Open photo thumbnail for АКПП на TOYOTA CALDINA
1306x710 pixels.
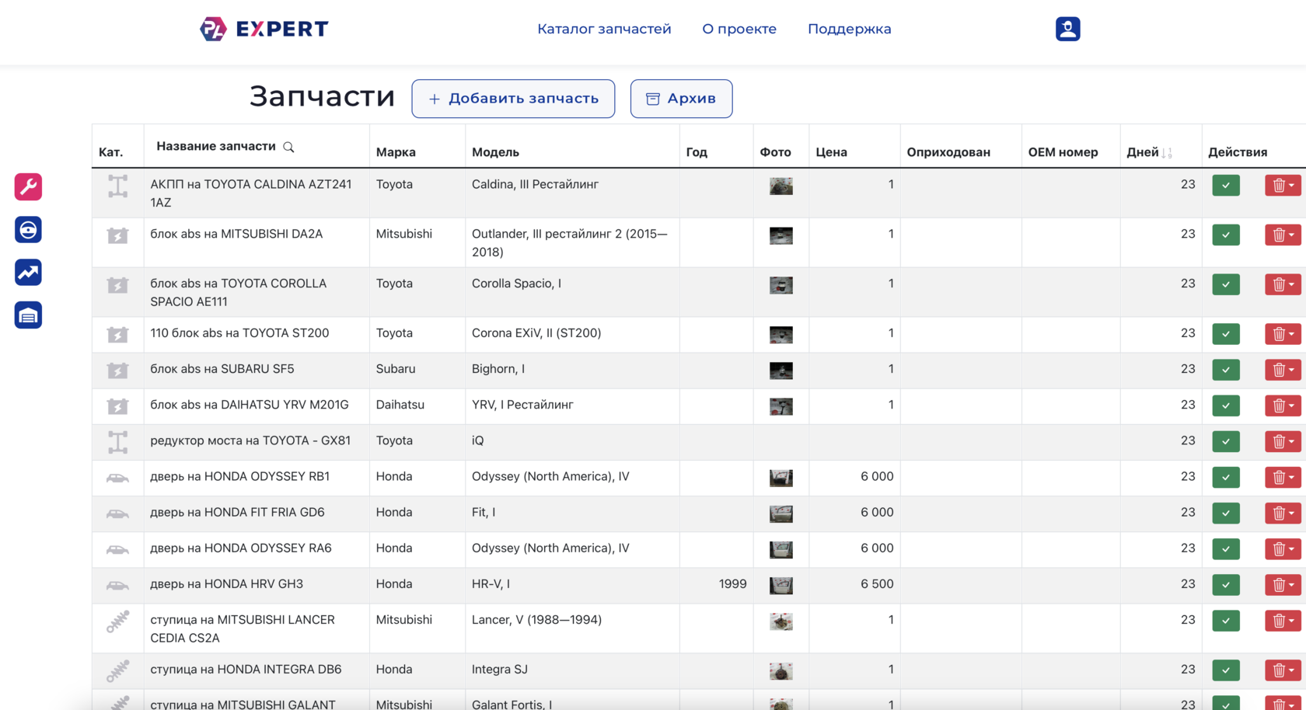(781, 186)
